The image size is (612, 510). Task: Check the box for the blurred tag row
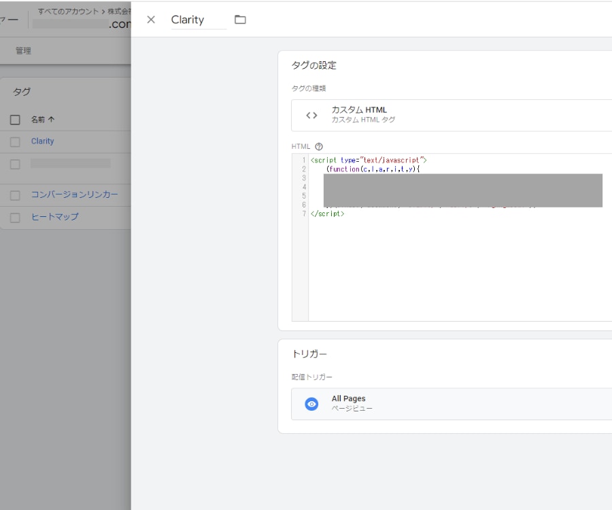(x=15, y=165)
